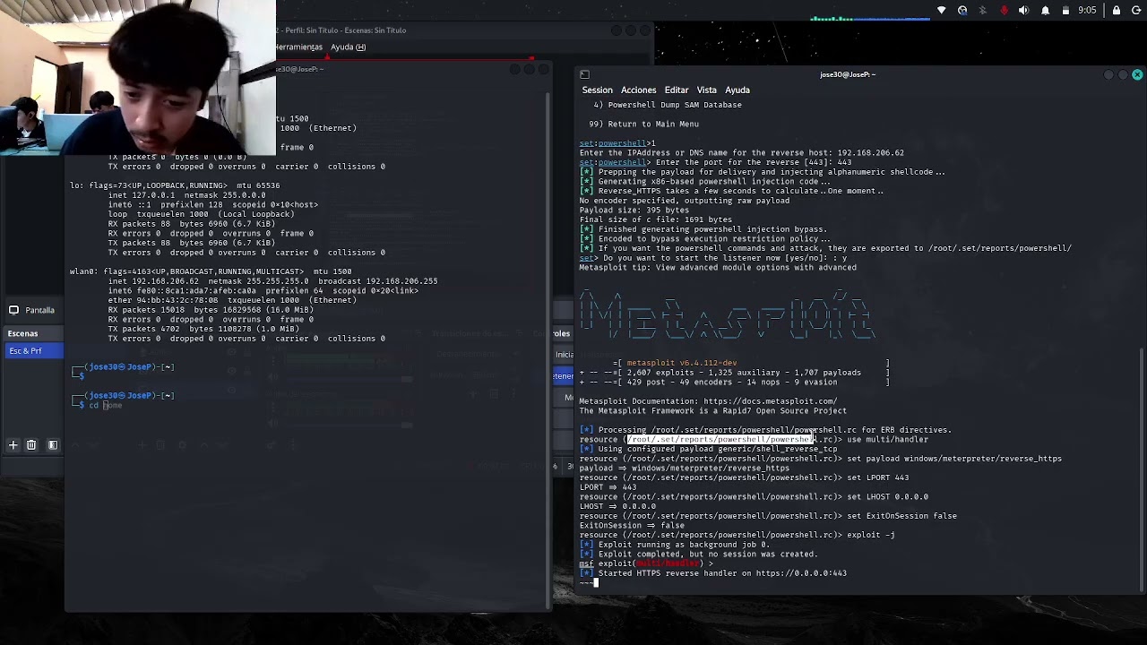The image size is (1147, 645).
Task: Click the Bluetooth tray icon
Action: click(x=983, y=11)
